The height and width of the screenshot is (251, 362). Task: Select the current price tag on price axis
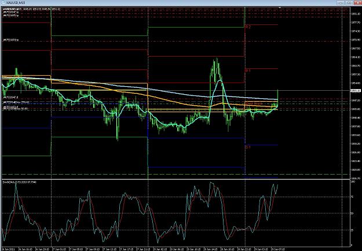pos(356,91)
